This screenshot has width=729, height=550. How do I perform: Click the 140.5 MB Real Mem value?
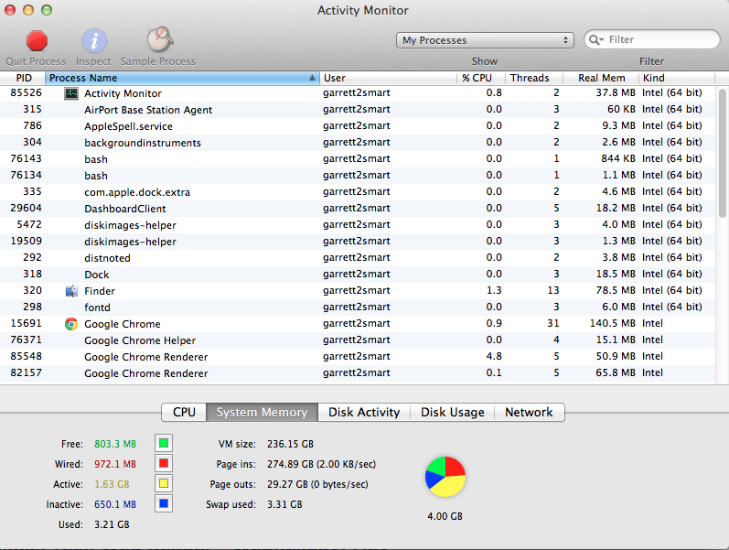(x=612, y=323)
